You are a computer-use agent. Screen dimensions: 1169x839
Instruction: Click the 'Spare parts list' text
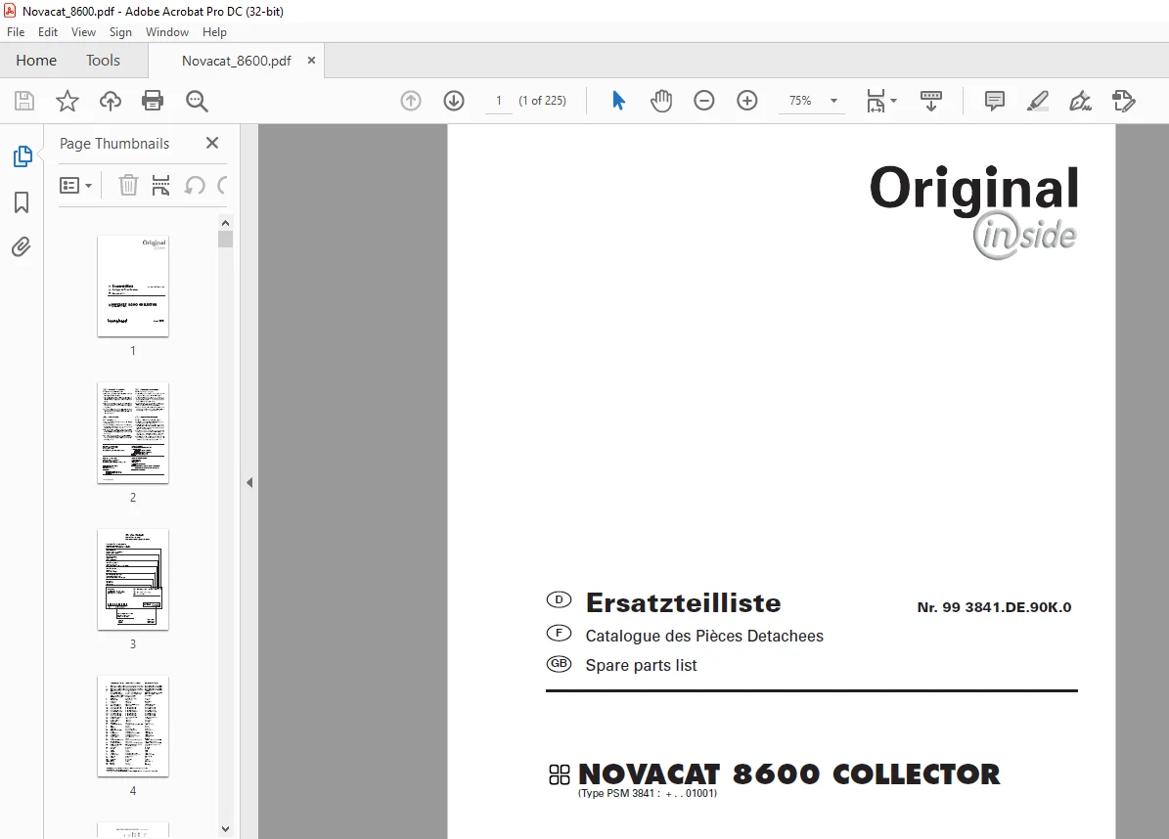pos(641,665)
